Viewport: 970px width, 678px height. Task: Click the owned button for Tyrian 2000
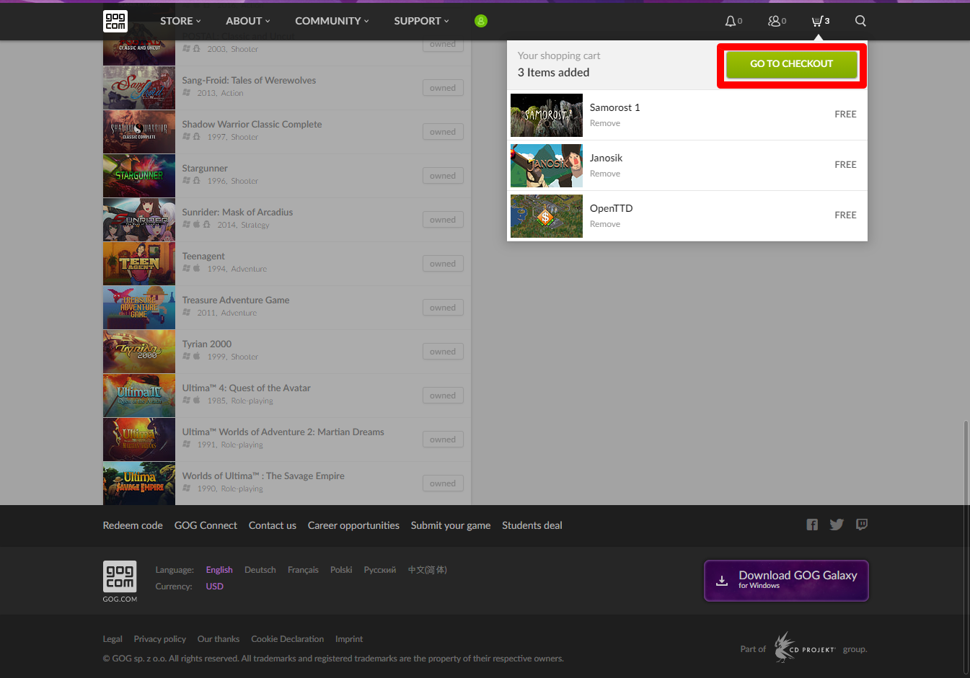[443, 352]
